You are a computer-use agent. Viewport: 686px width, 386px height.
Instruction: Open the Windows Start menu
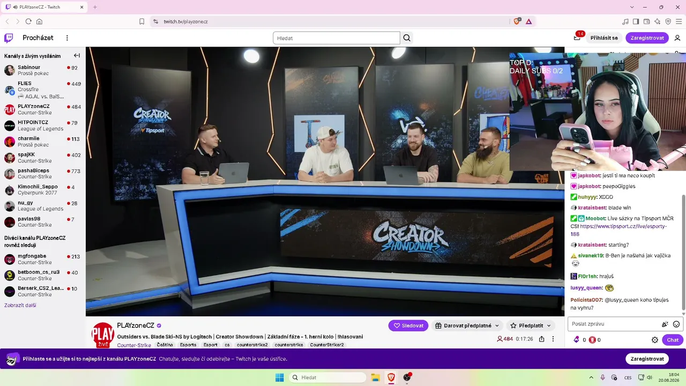279,377
